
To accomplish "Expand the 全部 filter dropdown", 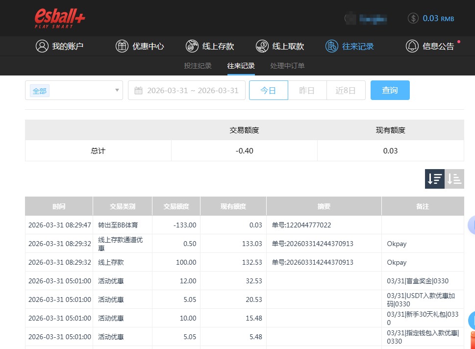I will 74,90.
